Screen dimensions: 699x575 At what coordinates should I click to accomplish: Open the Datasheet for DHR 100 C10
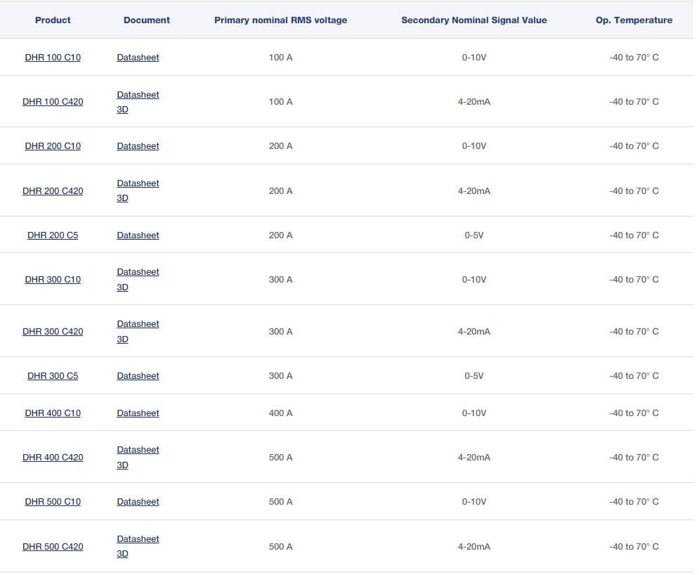[x=138, y=58]
